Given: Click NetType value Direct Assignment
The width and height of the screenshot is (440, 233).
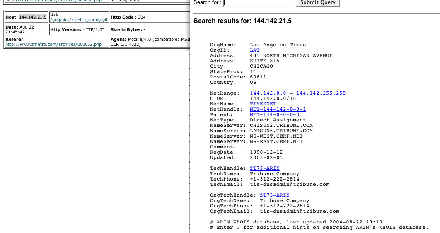Looking at the screenshot, I should [278, 120].
